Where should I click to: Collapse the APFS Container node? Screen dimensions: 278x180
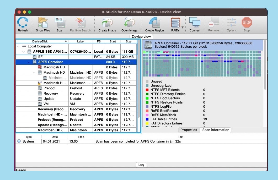point(29,62)
